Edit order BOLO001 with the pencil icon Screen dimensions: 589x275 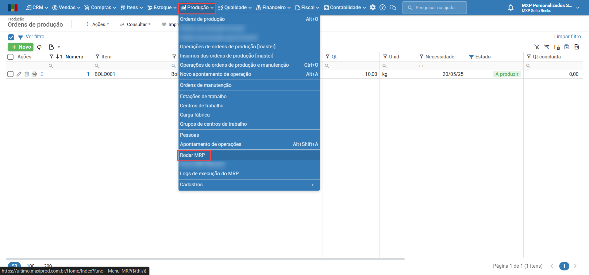click(19, 74)
